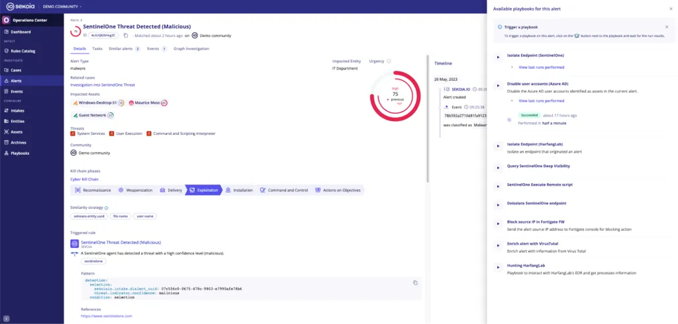Select the Details tab

point(79,49)
